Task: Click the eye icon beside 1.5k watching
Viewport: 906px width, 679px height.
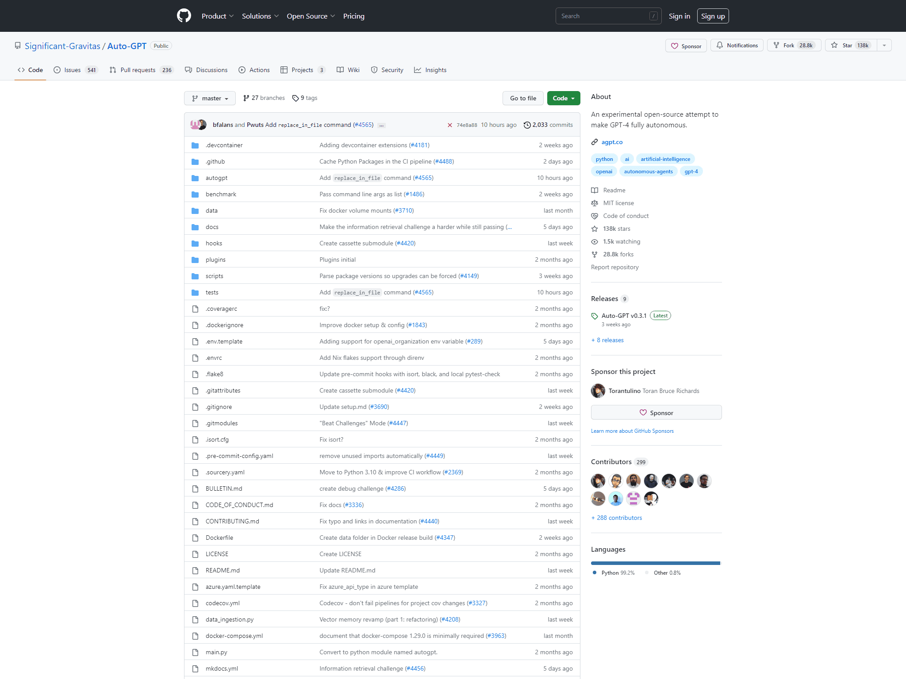Action: (x=595, y=241)
